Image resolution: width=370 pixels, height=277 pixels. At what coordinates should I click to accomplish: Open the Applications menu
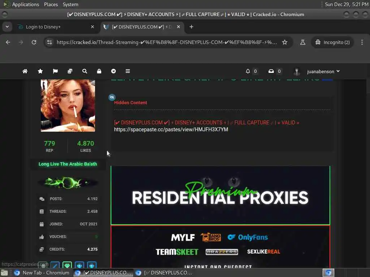[x=25, y=4]
